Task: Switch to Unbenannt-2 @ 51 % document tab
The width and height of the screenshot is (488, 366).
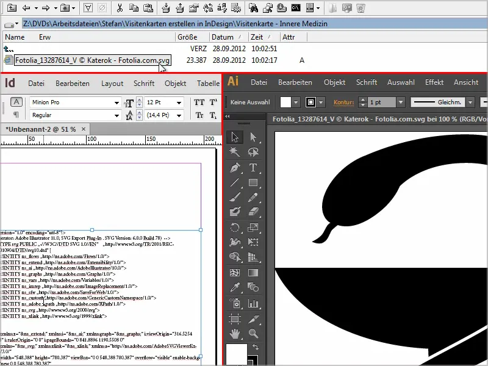Action: tap(40, 129)
